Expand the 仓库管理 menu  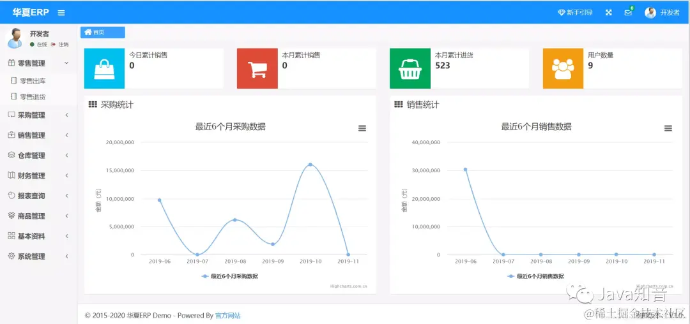[38, 156]
